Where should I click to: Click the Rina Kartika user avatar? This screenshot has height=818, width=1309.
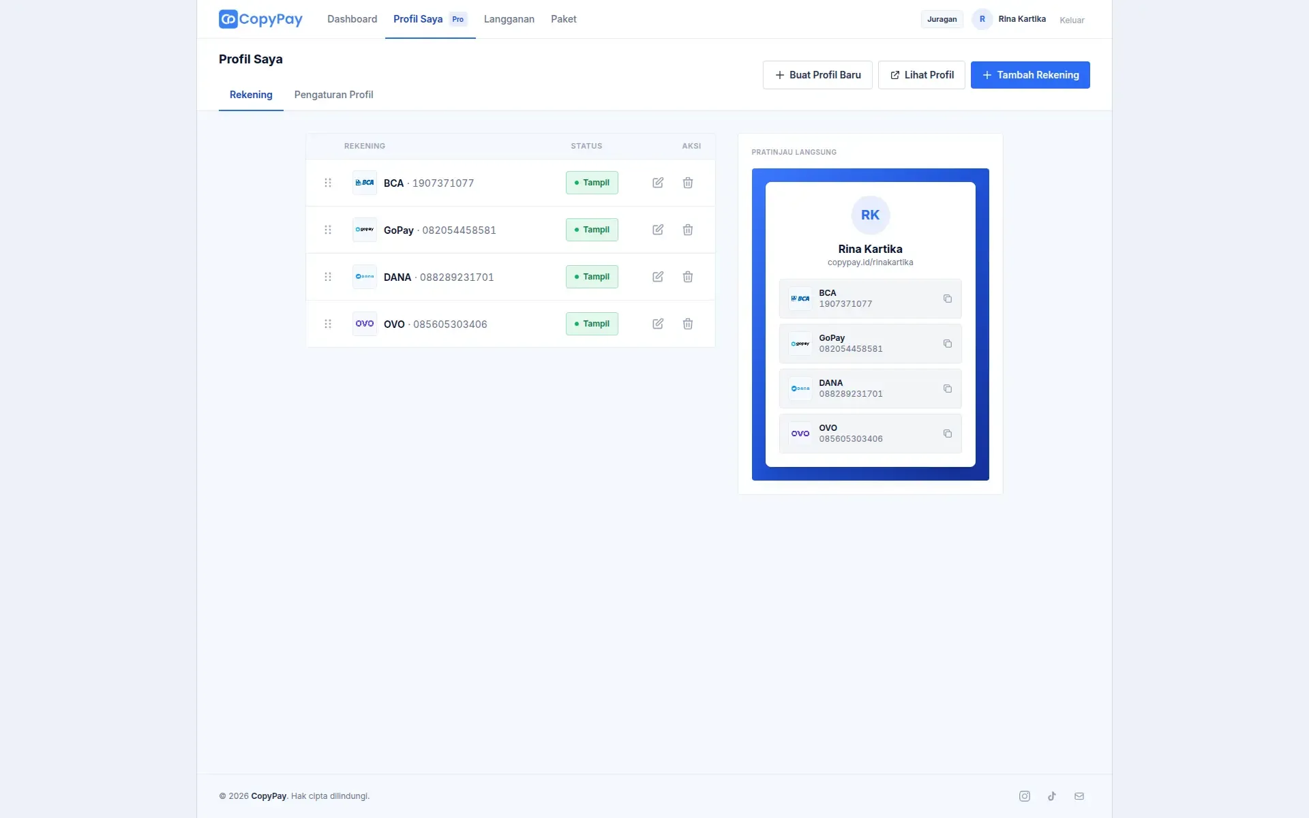[x=982, y=19]
